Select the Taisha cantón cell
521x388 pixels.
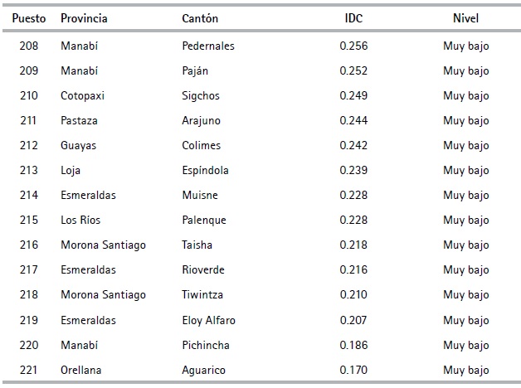(x=197, y=245)
